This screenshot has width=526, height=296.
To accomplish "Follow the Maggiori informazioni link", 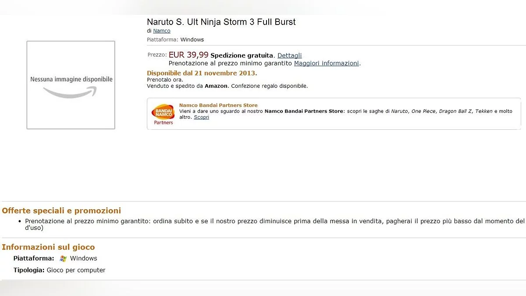I will pos(327,63).
